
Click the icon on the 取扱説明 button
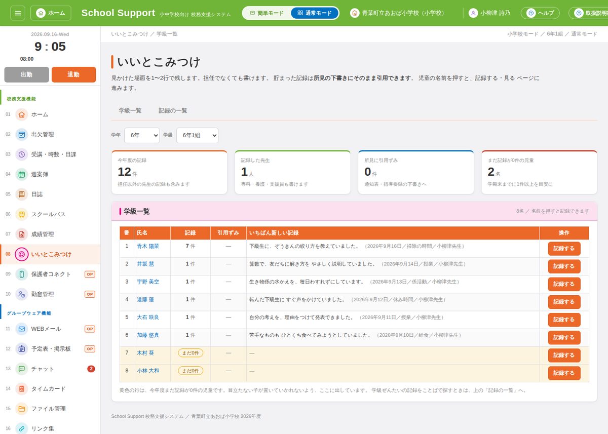pos(579,13)
